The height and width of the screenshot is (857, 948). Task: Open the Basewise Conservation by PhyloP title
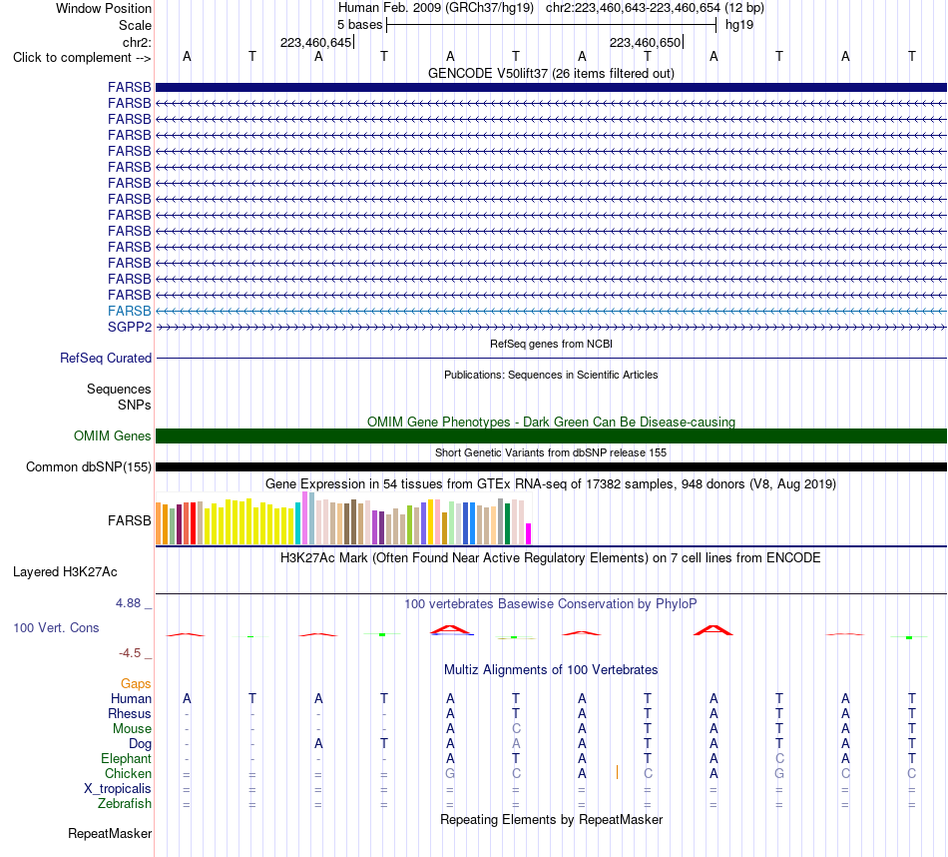click(551, 604)
